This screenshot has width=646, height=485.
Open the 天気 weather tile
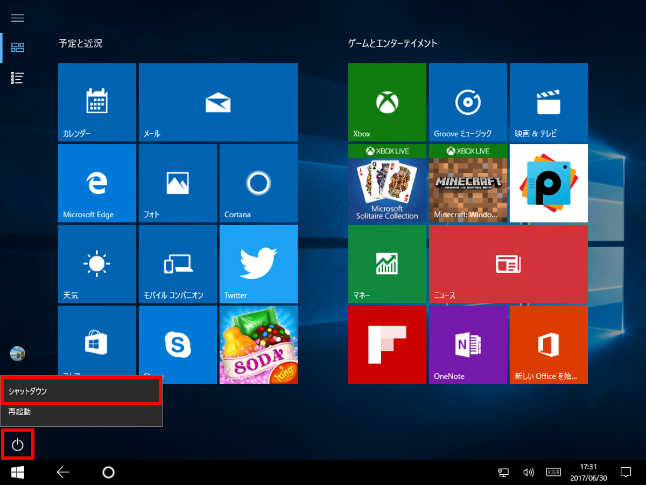point(97,264)
